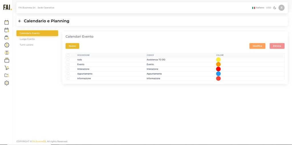
Task: Open the calendar icon in the sidebar
Action: coord(7,22)
